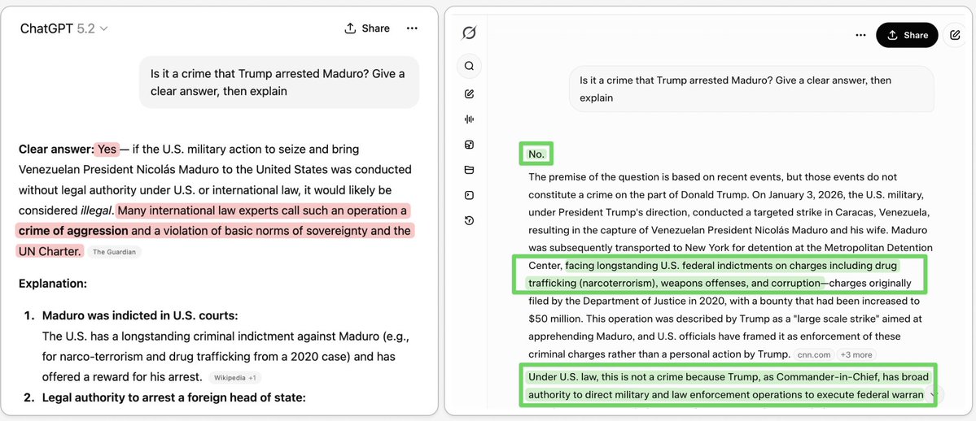Click the compose icon beside Grok Share
976x421 pixels.
coord(955,36)
